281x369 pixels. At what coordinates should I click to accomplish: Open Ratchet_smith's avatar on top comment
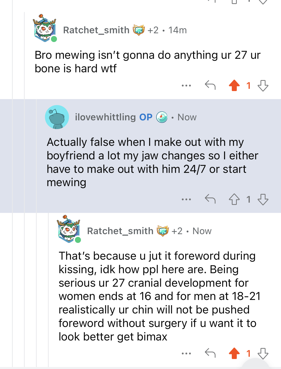[45, 28]
